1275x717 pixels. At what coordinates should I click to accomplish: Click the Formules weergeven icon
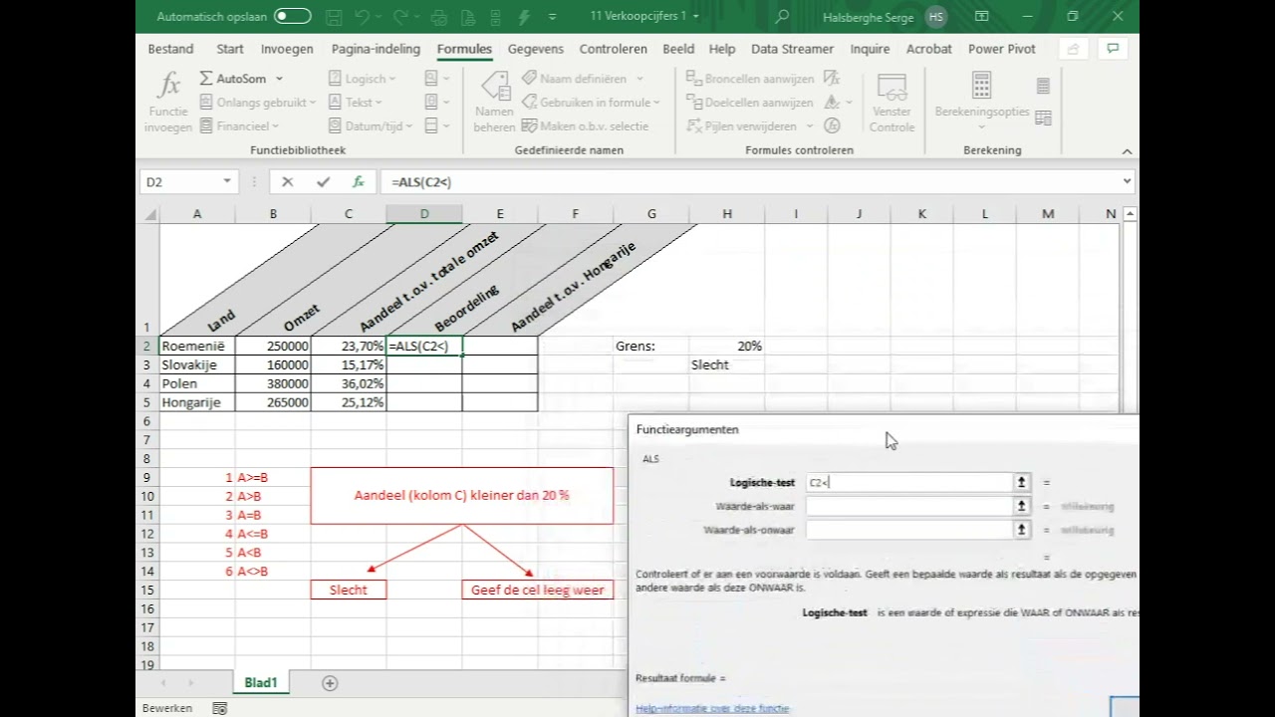[x=832, y=79]
